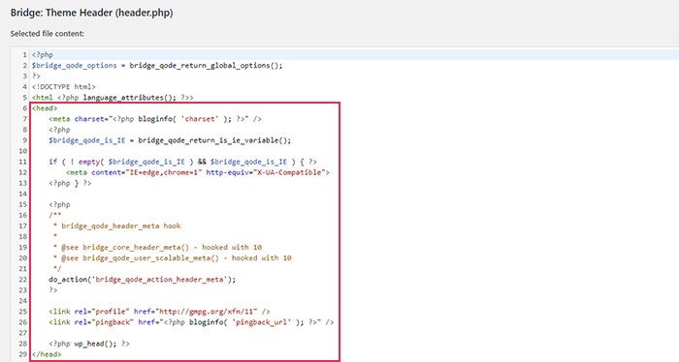This screenshot has width=679, height=362.
Task: Click the 'language_attributes();' call on line 5
Action: 129,98
